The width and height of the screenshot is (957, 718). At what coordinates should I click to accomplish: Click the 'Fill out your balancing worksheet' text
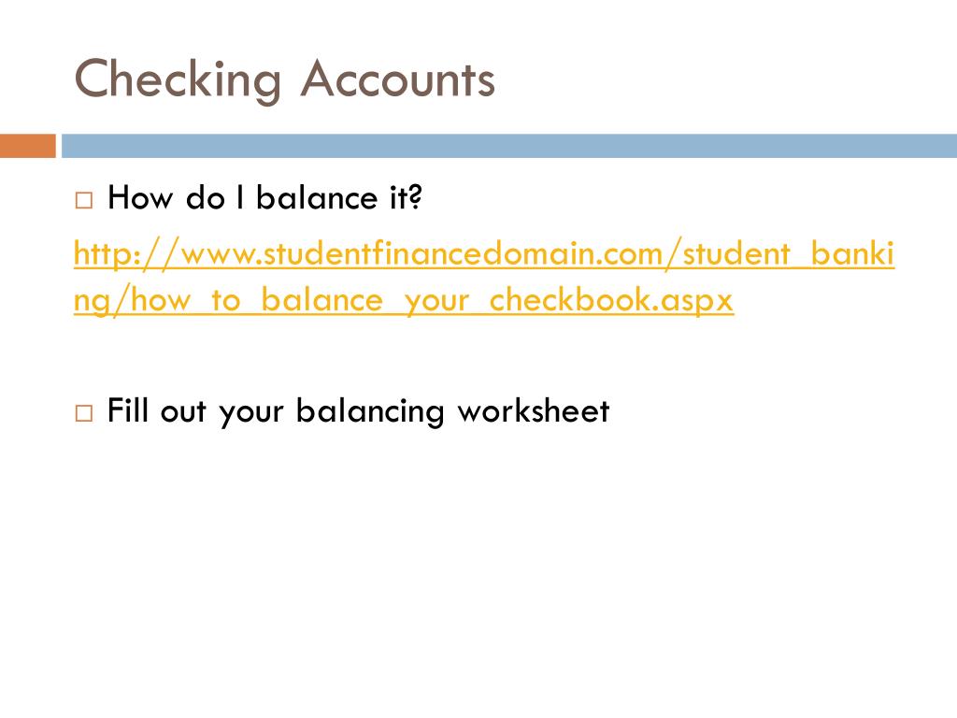pos(358,410)
